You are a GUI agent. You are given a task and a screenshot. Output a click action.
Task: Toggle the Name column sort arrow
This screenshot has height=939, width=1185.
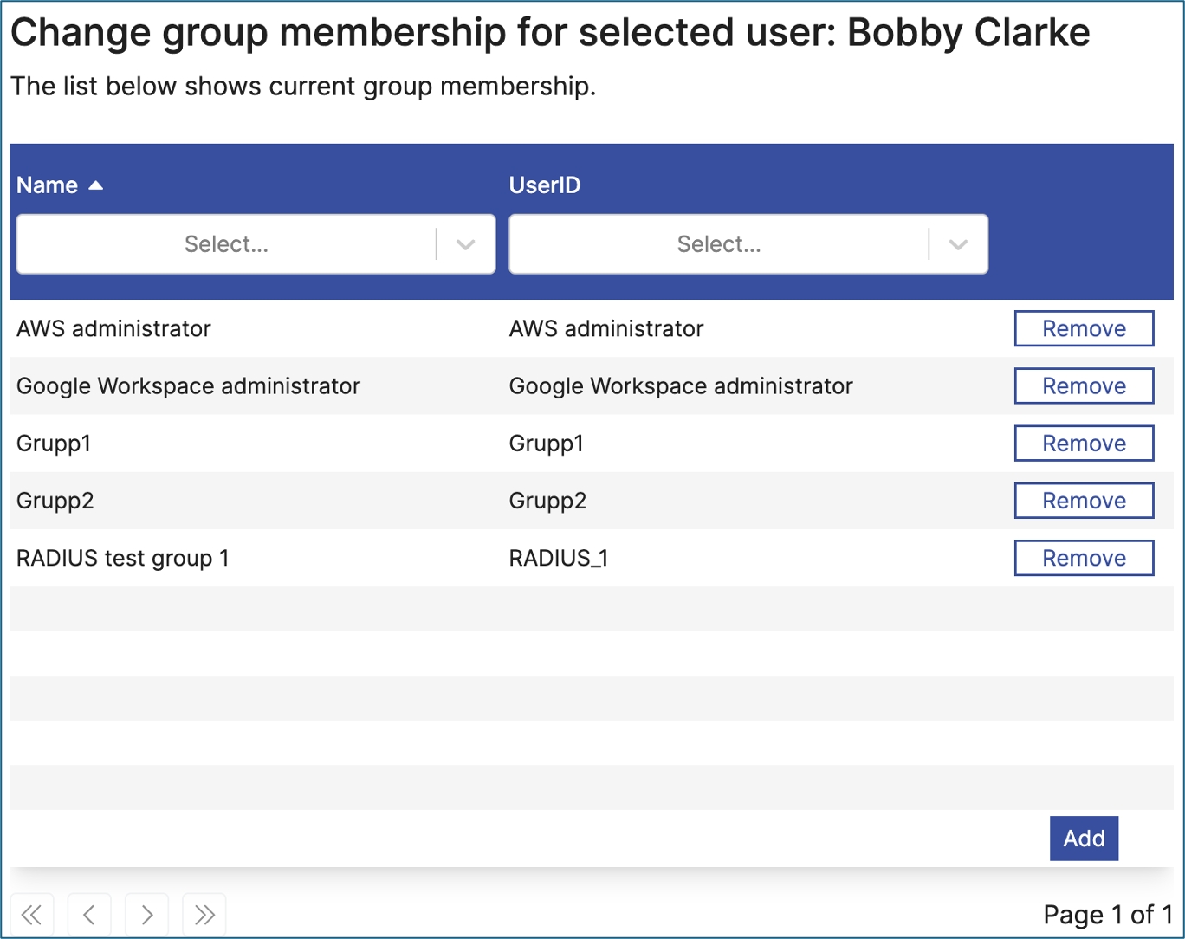(x=96, y=185)
